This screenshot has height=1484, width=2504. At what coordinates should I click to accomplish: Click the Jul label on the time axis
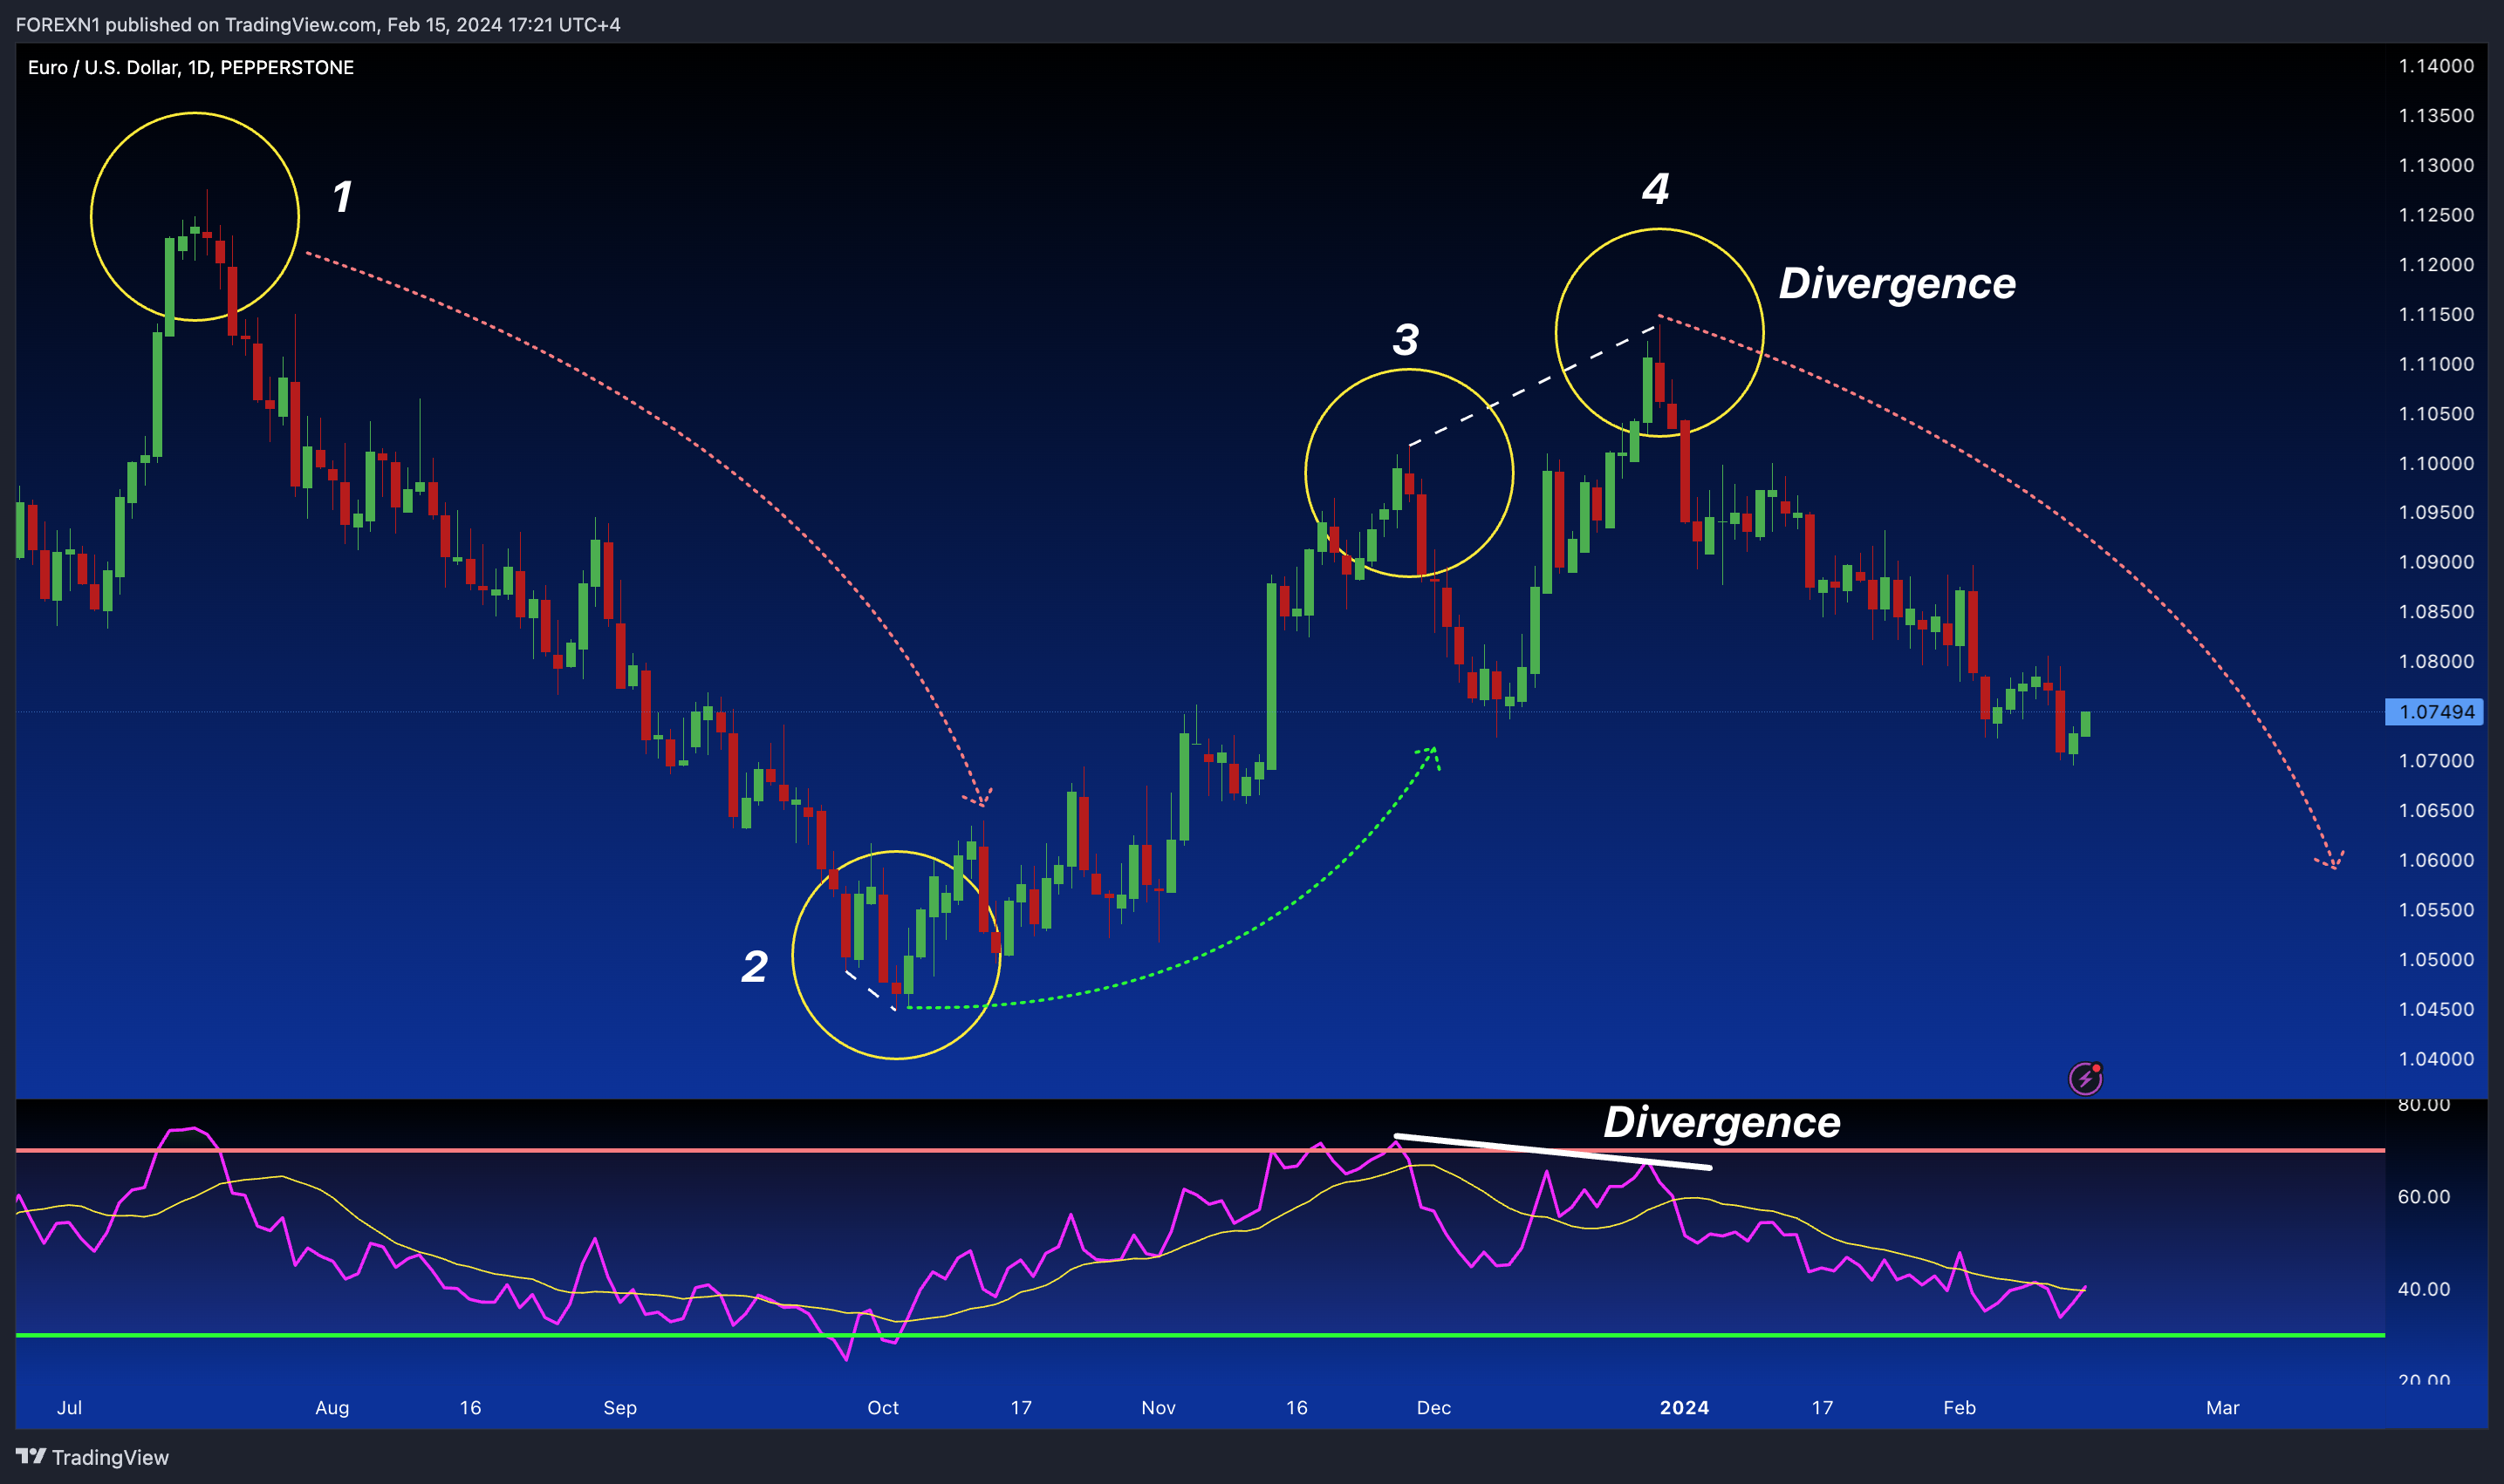point(69,1407)
